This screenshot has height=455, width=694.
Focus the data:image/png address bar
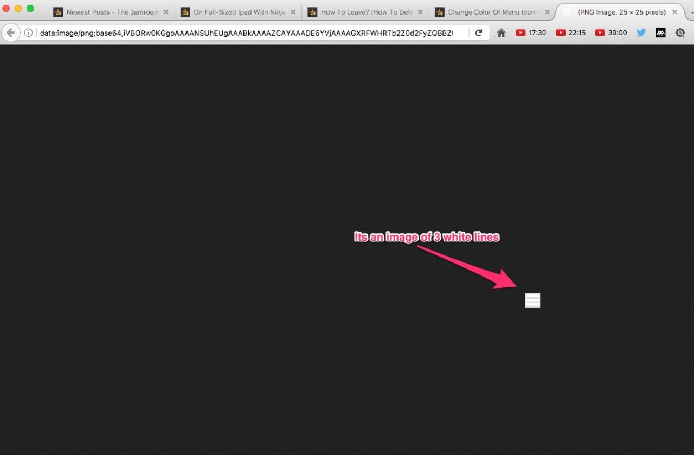pos(247,33)
